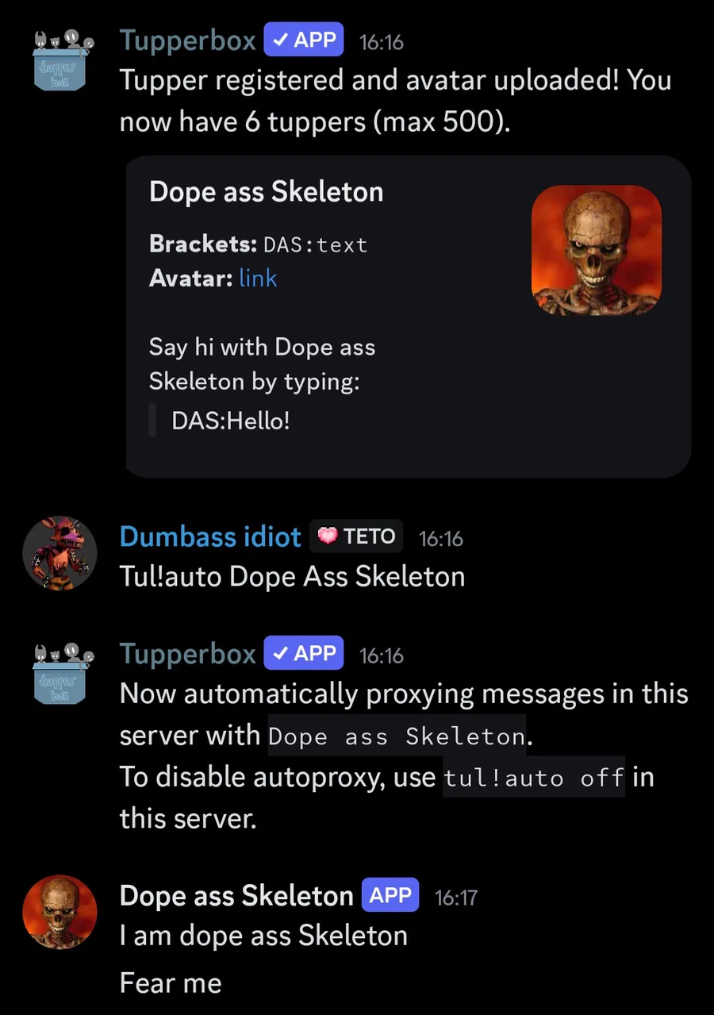Image resolution: width=714 pixels, height=1015 pixels.
Task: Open the skeleton avatar thumbnail in embed
Action: pyautogui.click(x=597, y=250)
